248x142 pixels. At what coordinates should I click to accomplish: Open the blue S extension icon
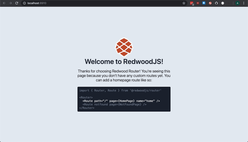[204, 3]
